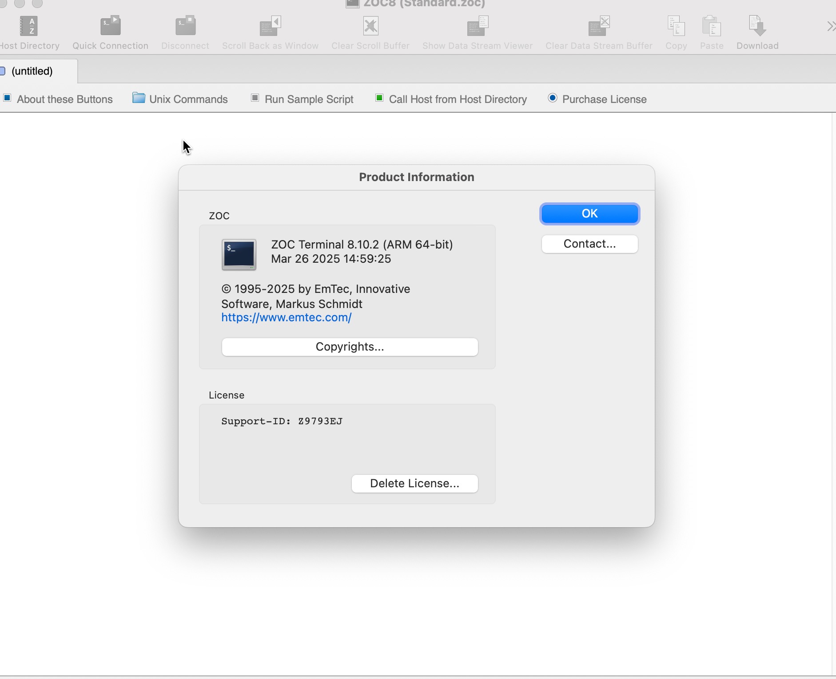Click the Quick Connection toolbar icon
Viewport: 836px width, 679px height.
(110, 26)
